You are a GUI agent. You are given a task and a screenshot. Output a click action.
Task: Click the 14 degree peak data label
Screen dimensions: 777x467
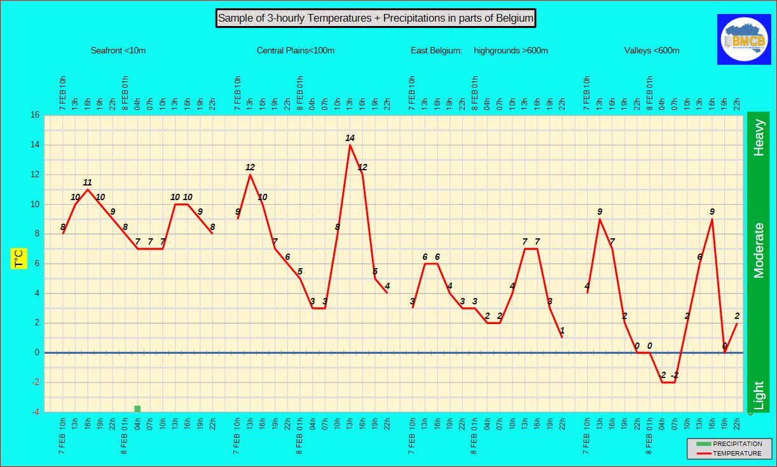[x=350, y=138]
